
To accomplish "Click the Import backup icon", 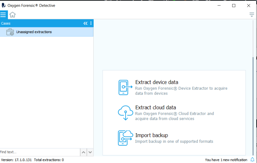I will tap(125, 138).
